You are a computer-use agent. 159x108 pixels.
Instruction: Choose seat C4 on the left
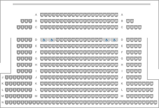click(19, 27)
